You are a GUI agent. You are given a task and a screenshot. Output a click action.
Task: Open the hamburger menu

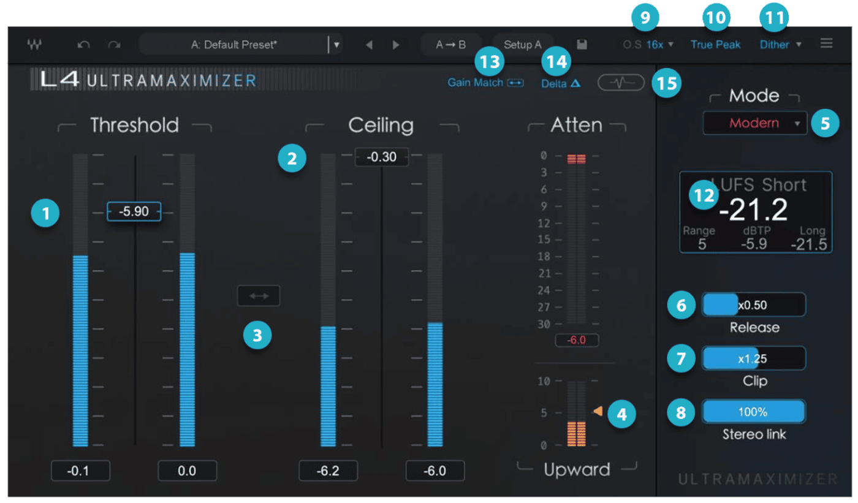click(827, 43)
